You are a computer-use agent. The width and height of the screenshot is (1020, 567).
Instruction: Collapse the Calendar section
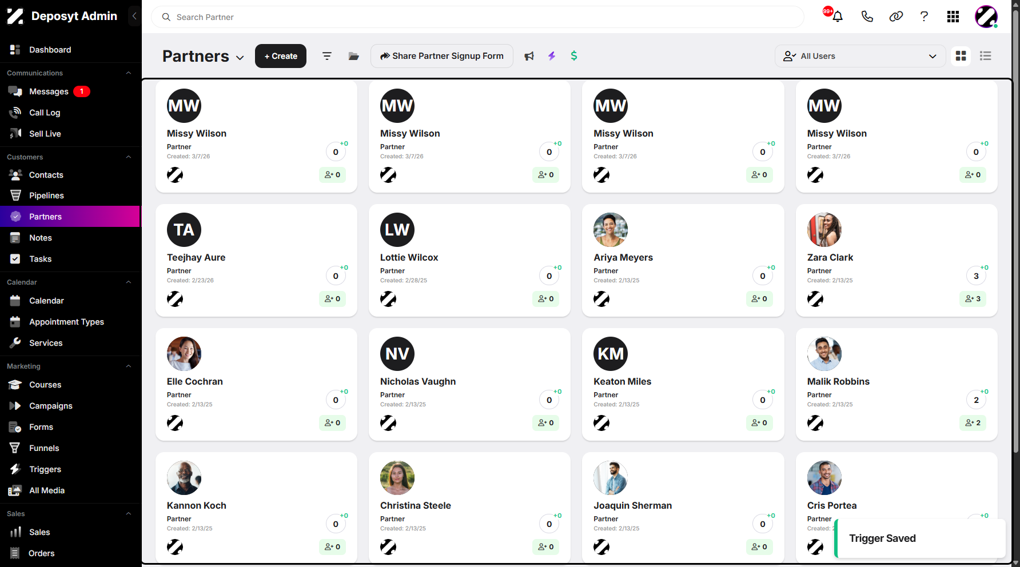[x=129, y=282]
